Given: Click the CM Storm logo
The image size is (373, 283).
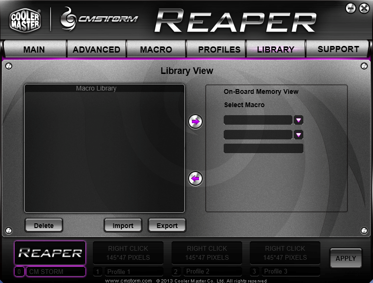Looking at the screenshot, I should point(99,19).
